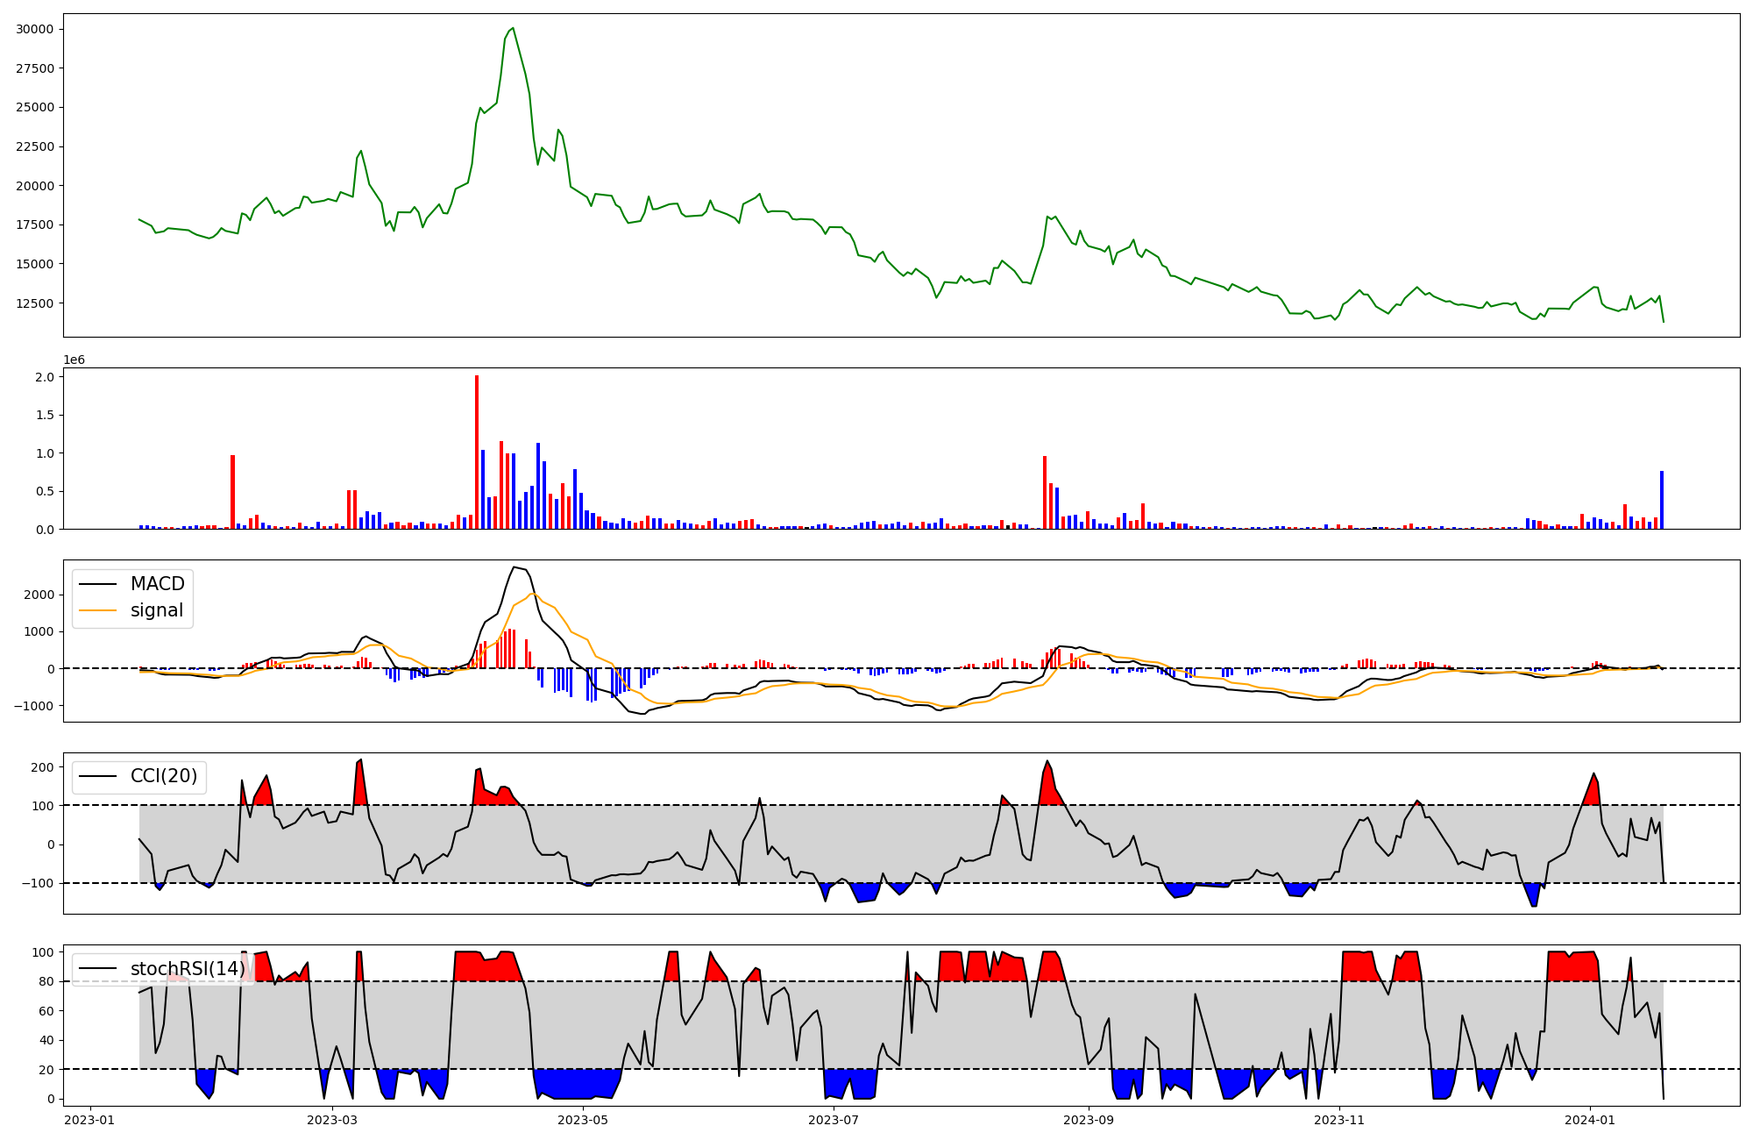Screen dimensions: 1753x1140
Task: Click the 2.0 volume axis tick
Action: click(44, 377)
